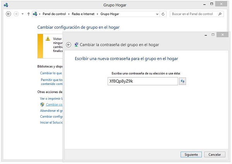Select Grupo Hogar breadcrumb

110,14
